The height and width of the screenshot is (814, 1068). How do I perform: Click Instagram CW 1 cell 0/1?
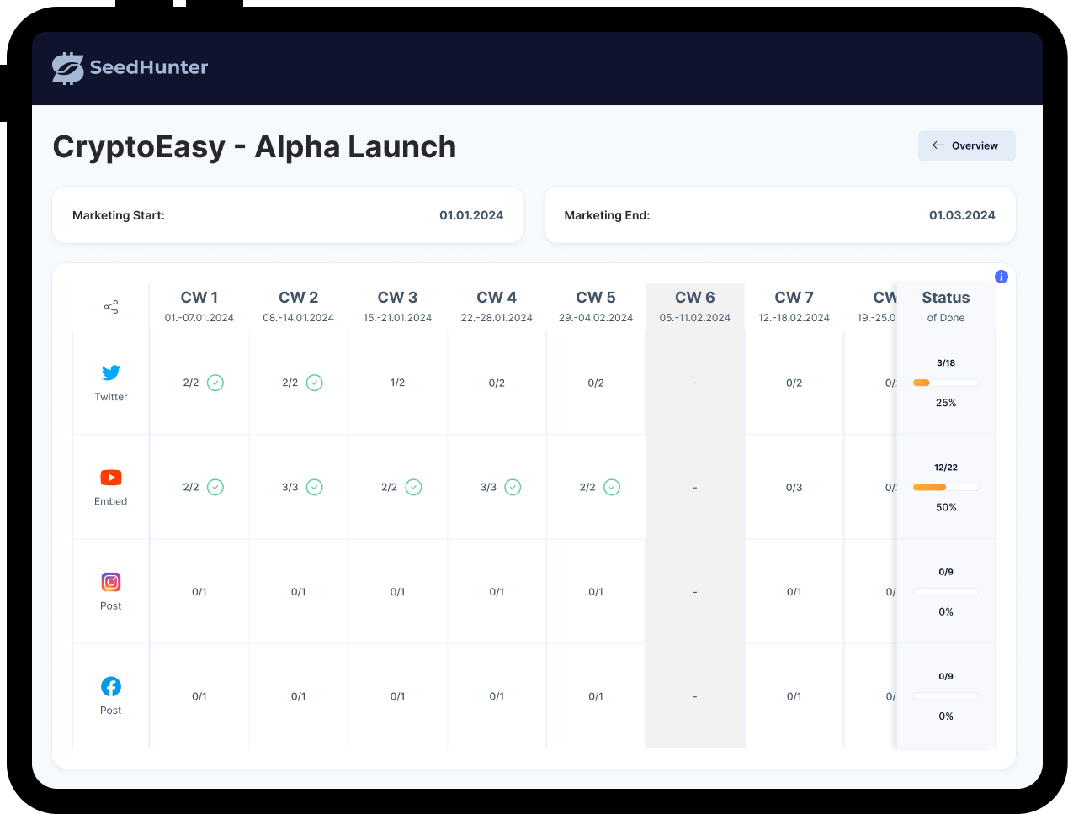tap(199, 592)
